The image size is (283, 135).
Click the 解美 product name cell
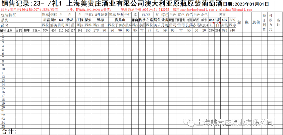[x=54, y=25]
